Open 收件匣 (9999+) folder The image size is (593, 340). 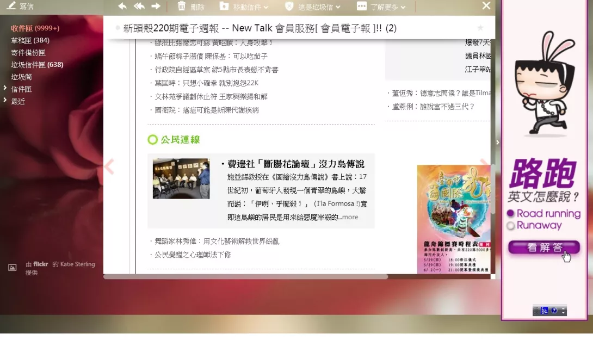pos(35,28)
